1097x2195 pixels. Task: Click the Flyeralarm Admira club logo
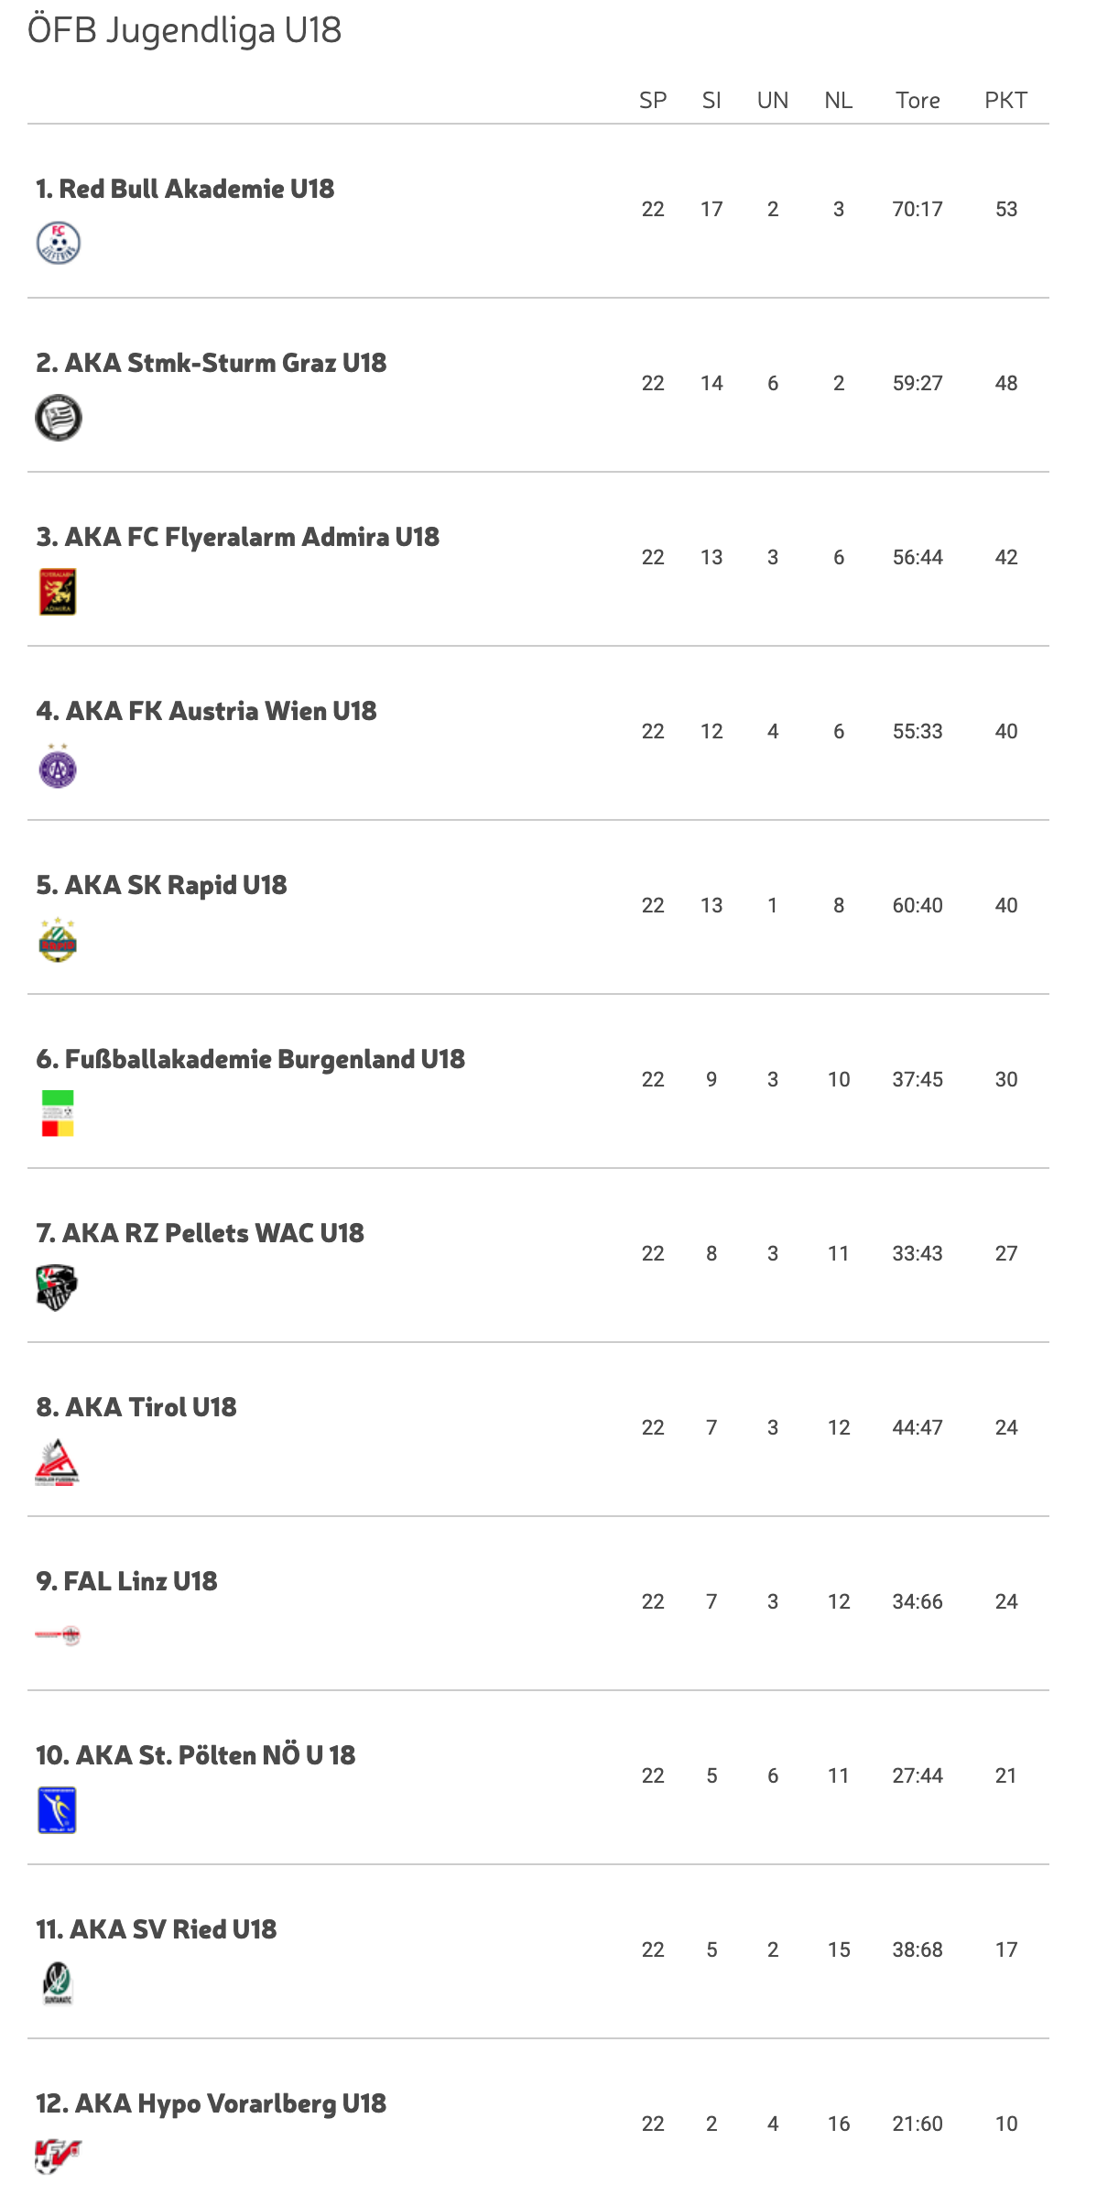pyautogui.click(x=58, y=592)
